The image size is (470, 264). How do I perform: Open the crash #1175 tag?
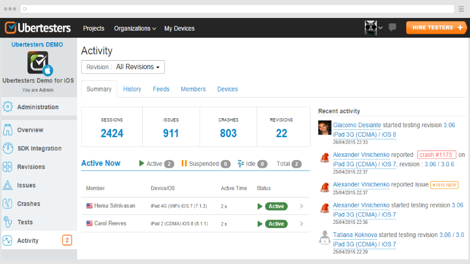[436, 155]
